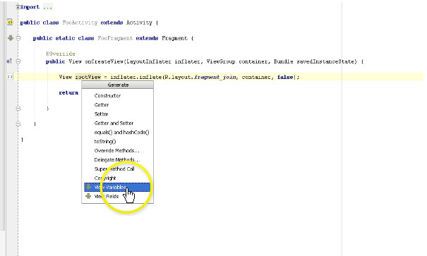Choose Setter from the Generate menu

tap(117, 114)
